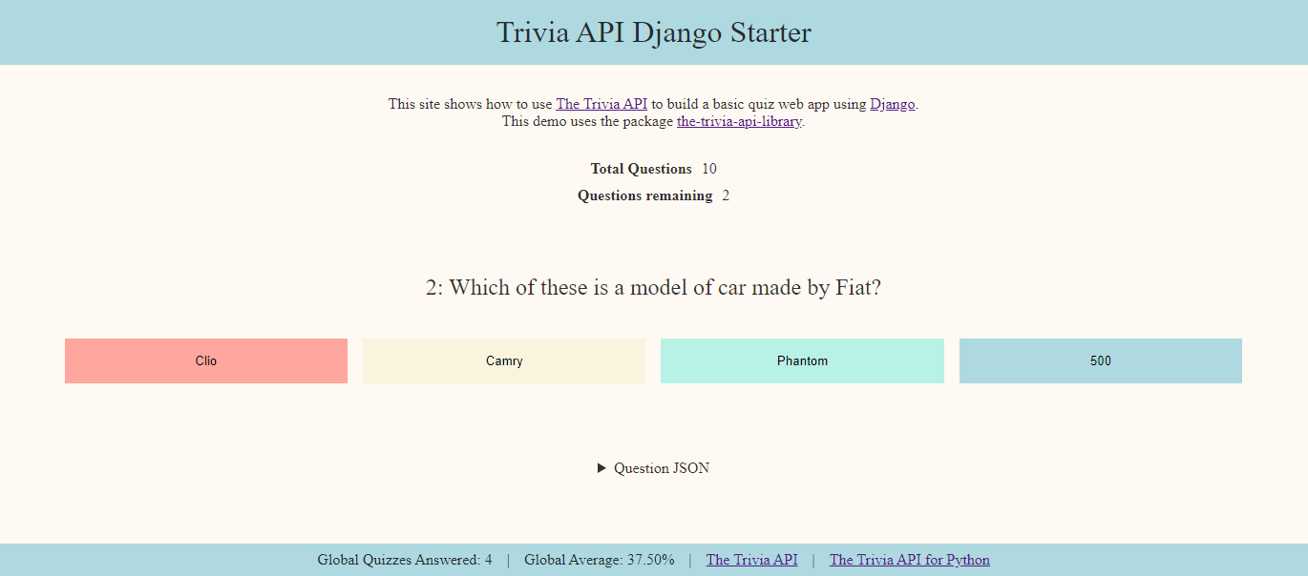
Task: Click the "10" total questions value
Action: click(711, 169)
